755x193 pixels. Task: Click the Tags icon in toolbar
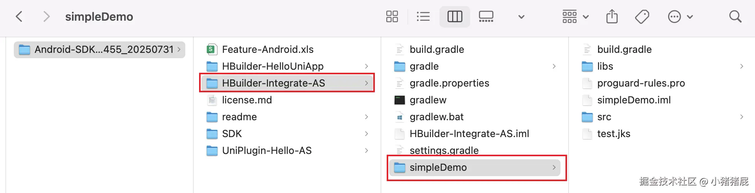[642, 16]
